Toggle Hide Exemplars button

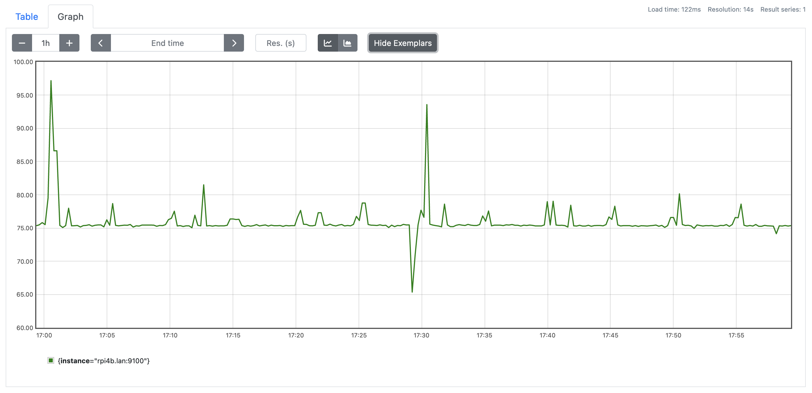[x=403, y=43]
